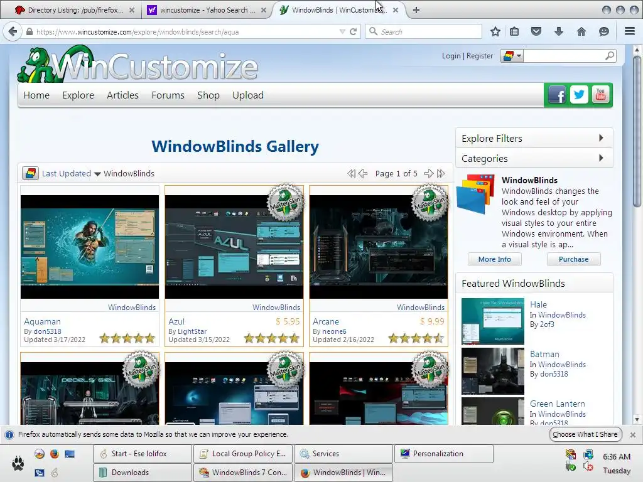The width and height of the screenshot is (643, 482).
Task: Jump to last gallery page arrow
Action: pos(441,173)
